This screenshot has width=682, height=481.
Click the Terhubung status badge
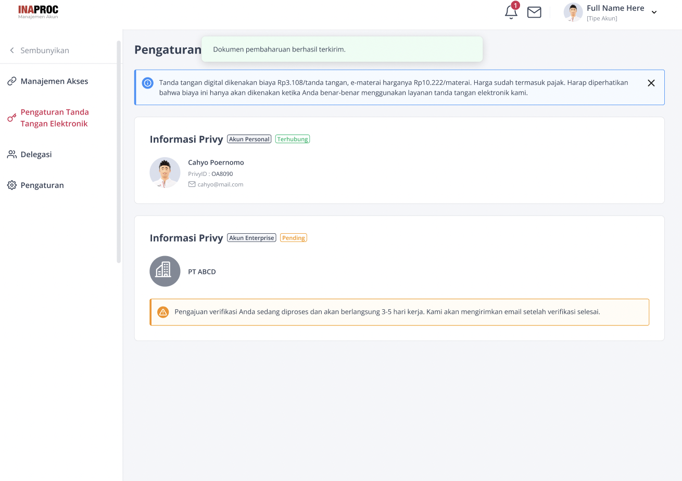tap(293, 139)
